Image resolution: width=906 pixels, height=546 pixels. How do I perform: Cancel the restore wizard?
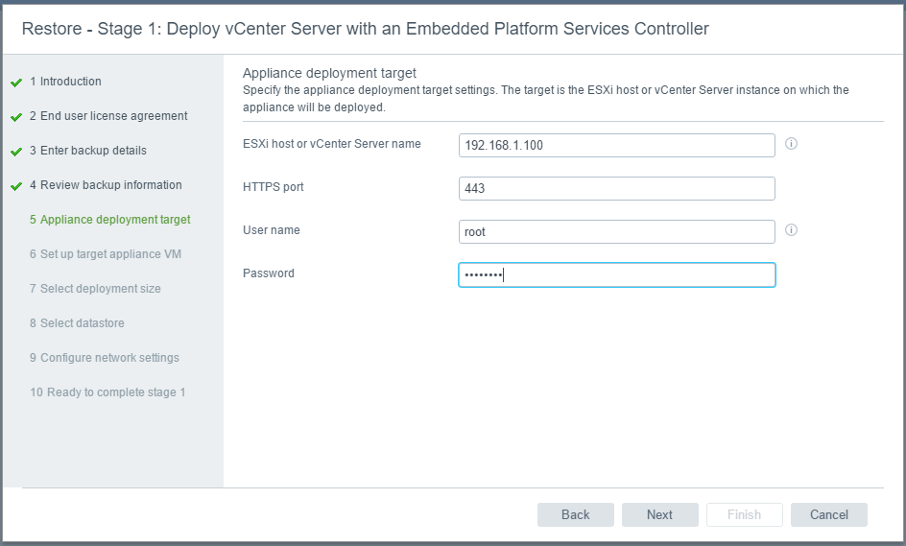[828, 514]
